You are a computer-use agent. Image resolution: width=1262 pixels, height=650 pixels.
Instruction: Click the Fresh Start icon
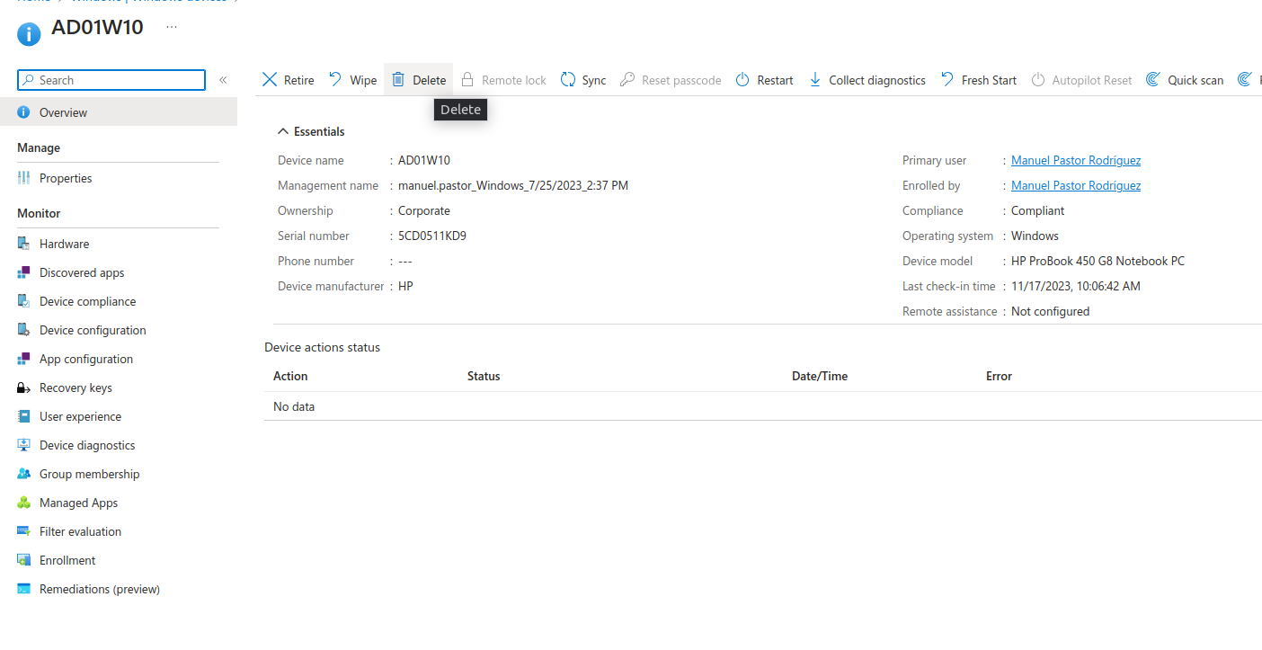(x=947, y=80)
